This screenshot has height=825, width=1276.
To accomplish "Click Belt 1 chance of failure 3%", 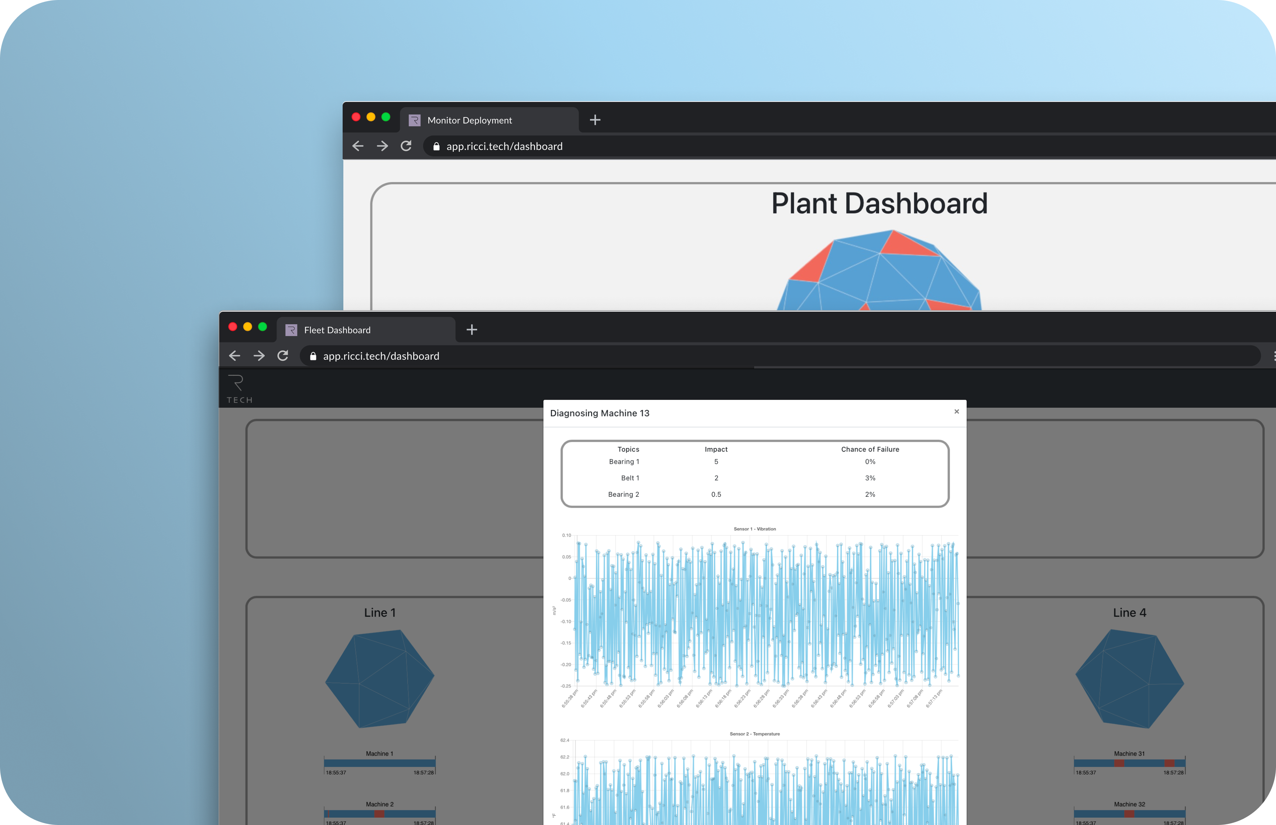I will click(x=870, y=478).
